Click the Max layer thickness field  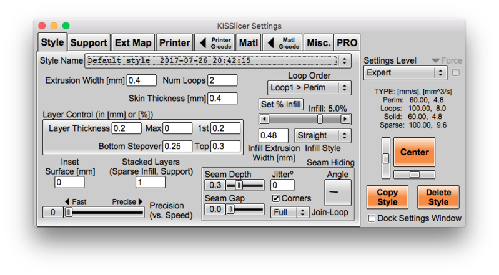tap(177, 128)
